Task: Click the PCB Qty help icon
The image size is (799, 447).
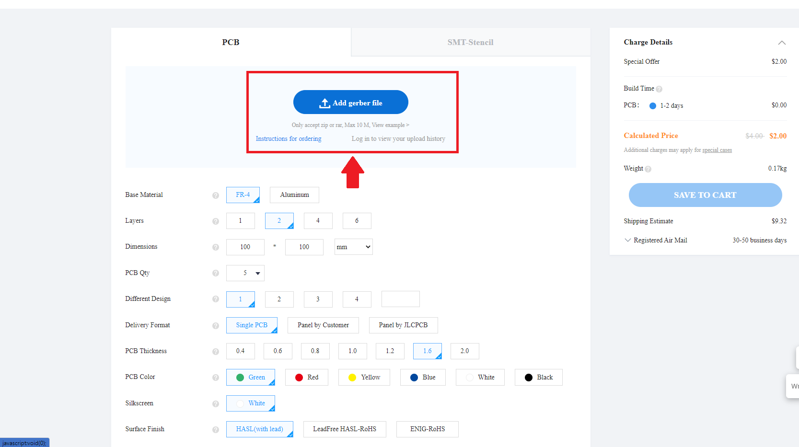Action: pos(216,273)
